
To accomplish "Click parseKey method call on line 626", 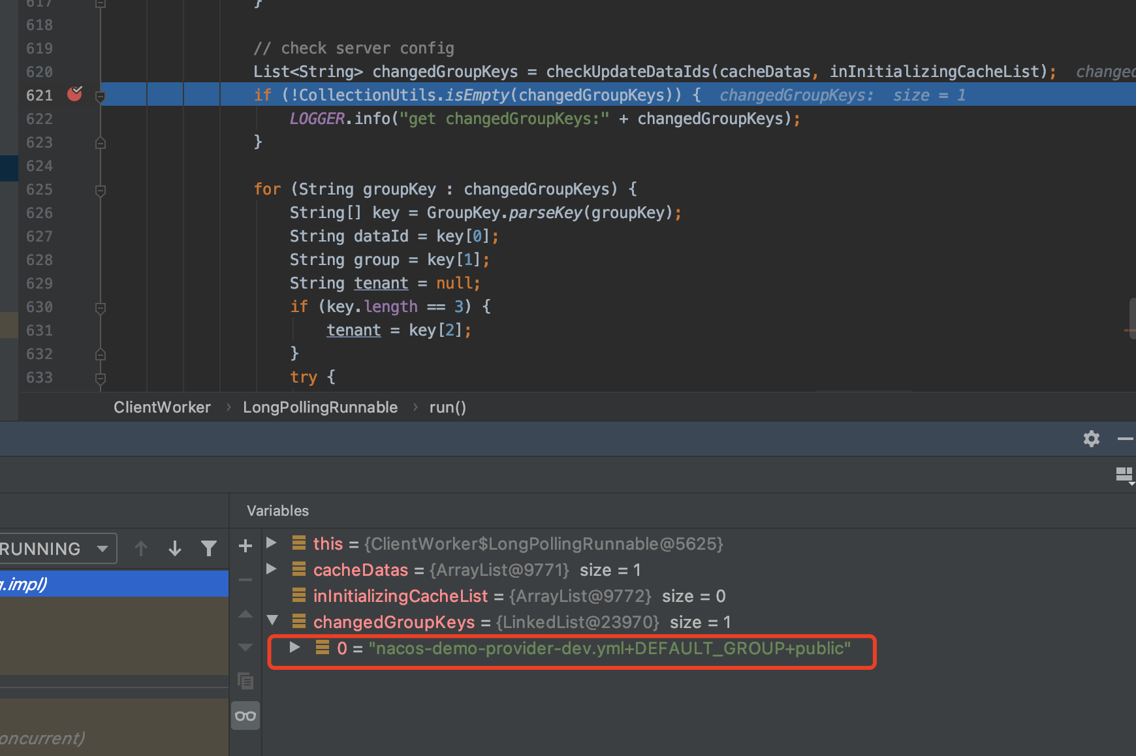I will 545,213.
